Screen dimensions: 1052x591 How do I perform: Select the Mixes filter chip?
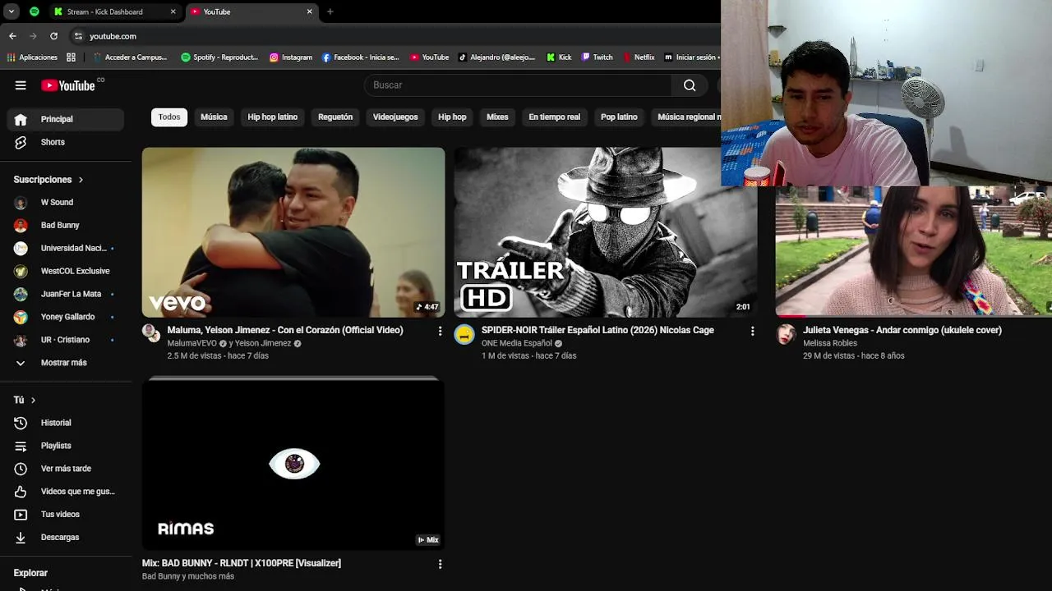tap(497, 117)
